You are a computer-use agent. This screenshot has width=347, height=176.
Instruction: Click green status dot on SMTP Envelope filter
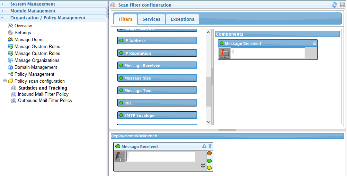click(121, 115)
